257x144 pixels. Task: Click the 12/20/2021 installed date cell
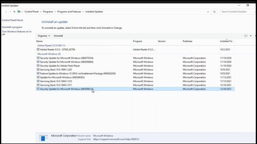click(226, 89)
